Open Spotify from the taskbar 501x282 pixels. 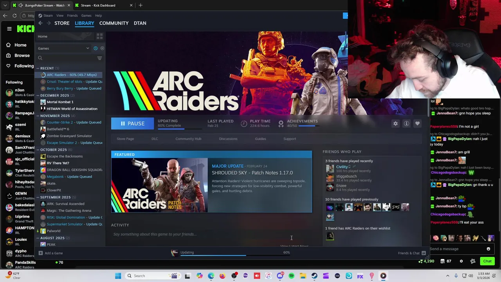click(x=291, y=276)
